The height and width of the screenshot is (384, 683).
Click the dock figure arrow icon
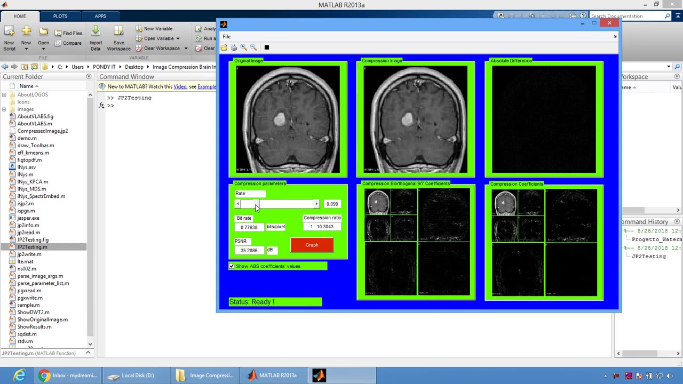[615, 36]
